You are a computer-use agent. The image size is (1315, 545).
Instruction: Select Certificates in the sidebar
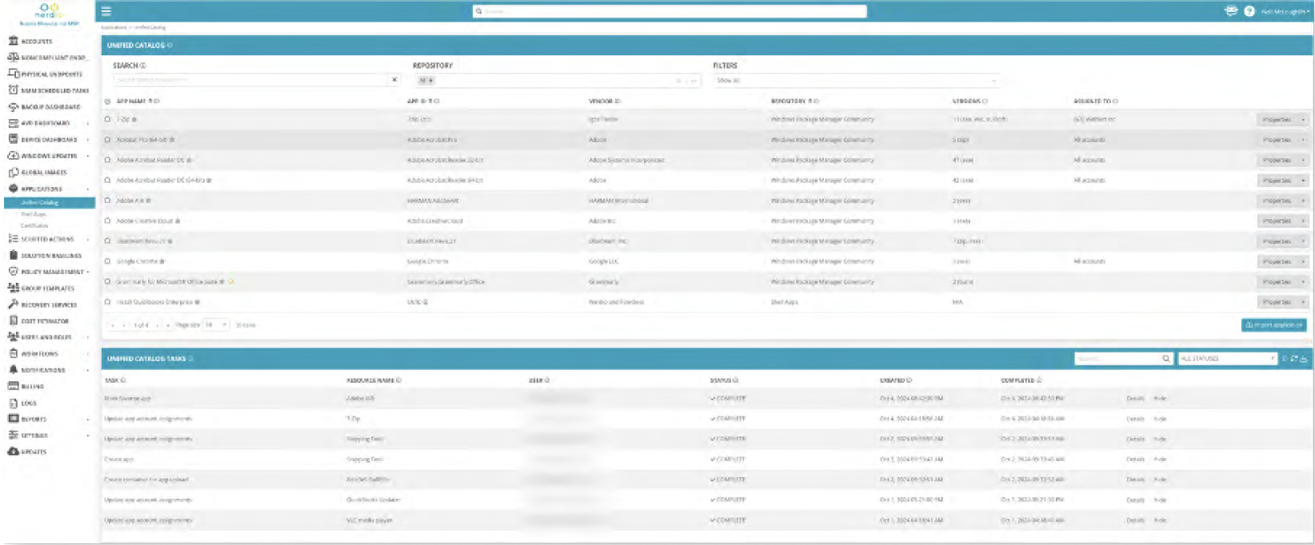[x=34, y=225]
